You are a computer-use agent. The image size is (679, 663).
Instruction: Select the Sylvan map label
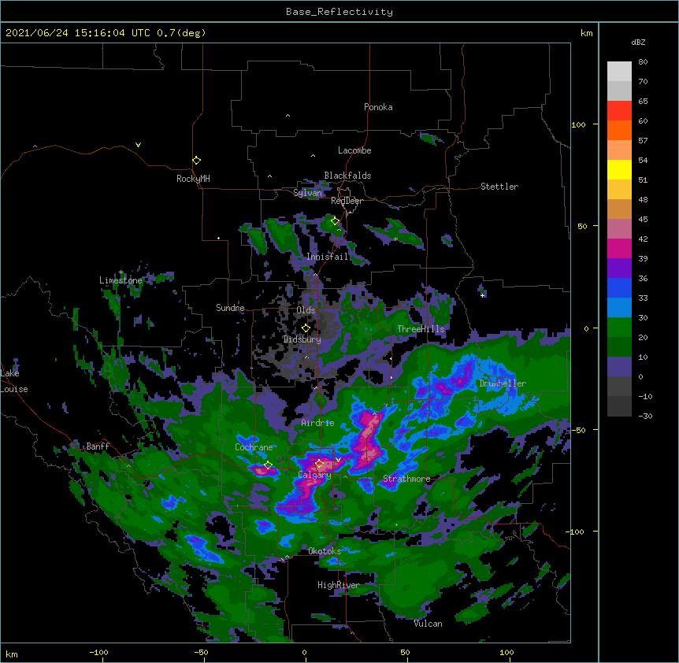tap(307, 193)
